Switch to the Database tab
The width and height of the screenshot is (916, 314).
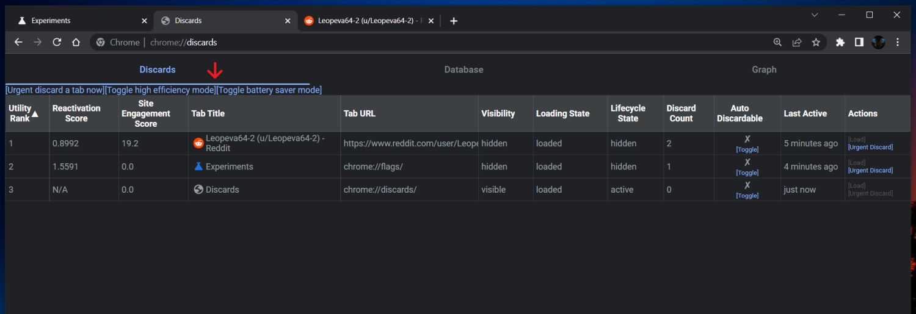[463, 70]
